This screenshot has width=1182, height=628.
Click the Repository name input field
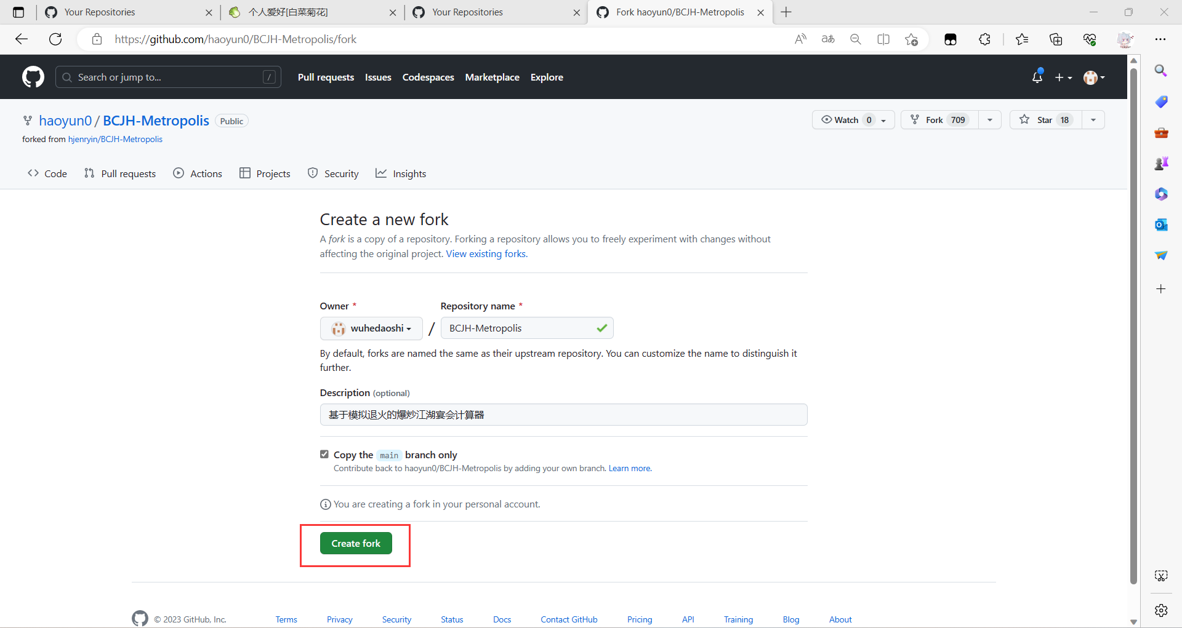click(x=527, y=328)
